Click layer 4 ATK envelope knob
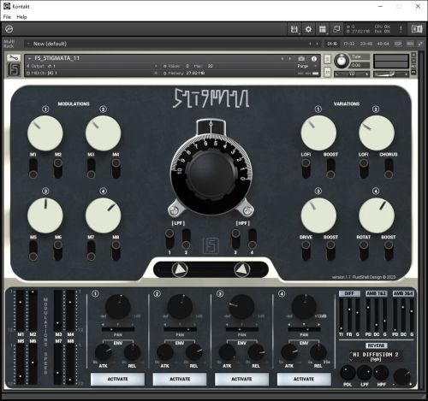This screenshot has width=428, height=401. 289,352
